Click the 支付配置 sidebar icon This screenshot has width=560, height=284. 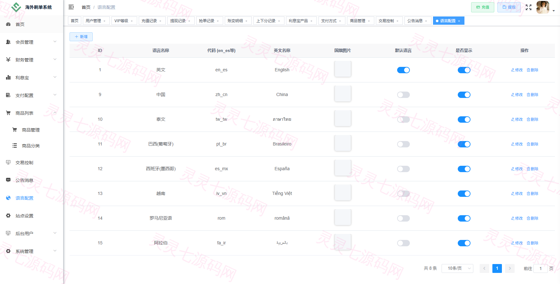8,95
